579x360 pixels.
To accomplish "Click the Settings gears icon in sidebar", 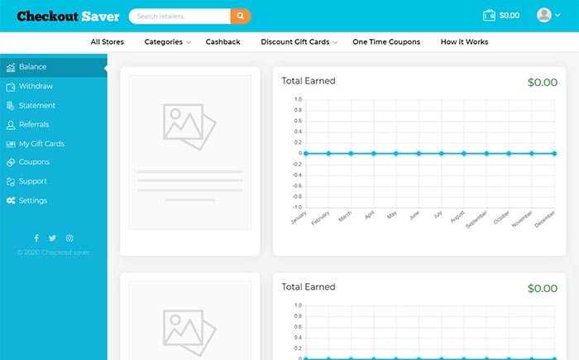I will (x=11, y=200).
